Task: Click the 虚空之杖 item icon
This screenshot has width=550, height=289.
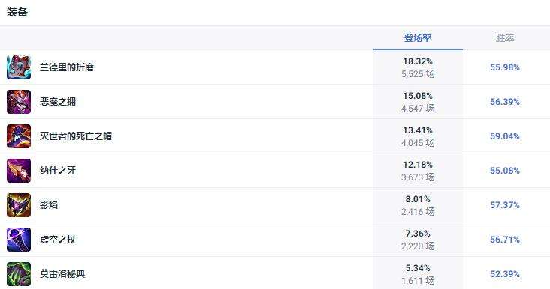Action: tap(19, 240)
